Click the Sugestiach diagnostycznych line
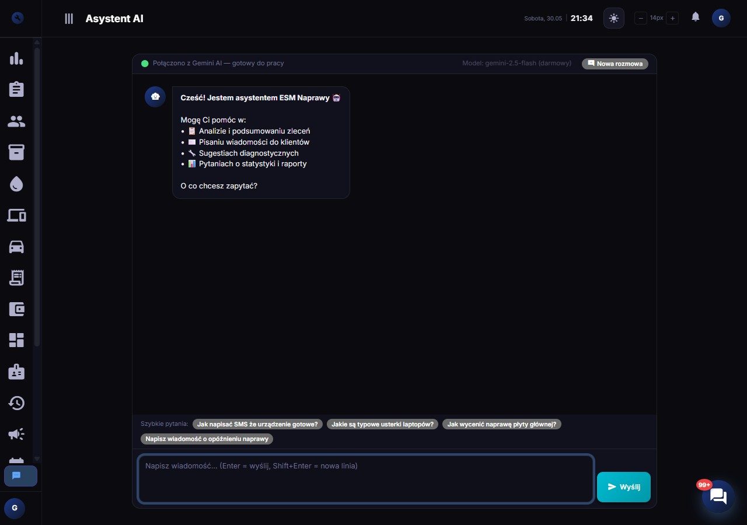 pos(243,153)
